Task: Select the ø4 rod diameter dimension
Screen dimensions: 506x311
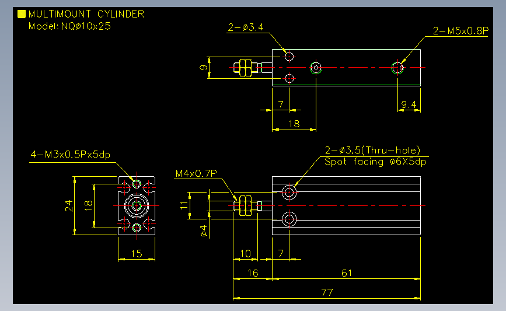Action: click(204, 231)
